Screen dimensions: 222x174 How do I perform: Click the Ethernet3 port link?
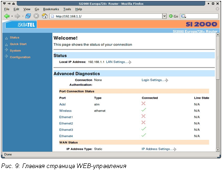[66, 130]
